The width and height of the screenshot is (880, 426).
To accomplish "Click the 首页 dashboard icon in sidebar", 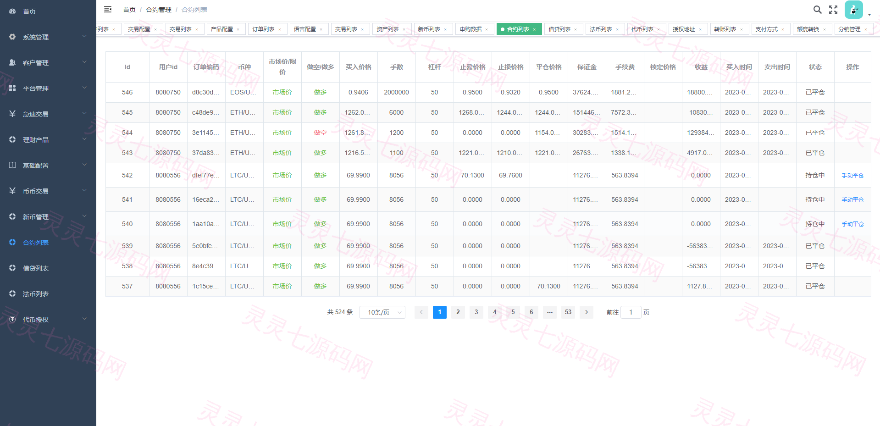I will click(x=12, y=11).
